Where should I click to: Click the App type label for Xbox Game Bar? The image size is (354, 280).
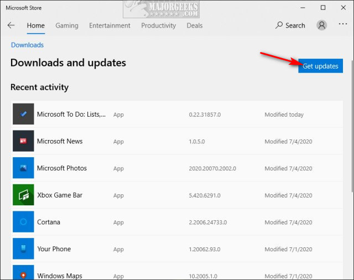[x=118, y=195]
